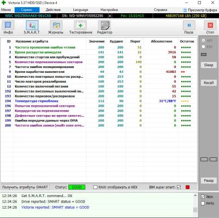Click the Название атрибута column header
Viewport: 219px width, 218px height.
click(x=32, y=42)
